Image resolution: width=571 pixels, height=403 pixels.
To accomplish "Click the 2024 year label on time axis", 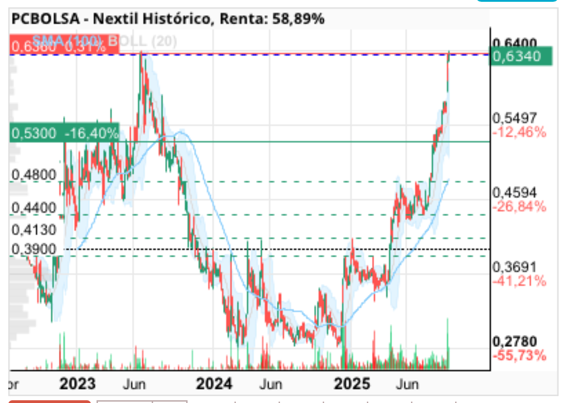I will pos(215,383).
